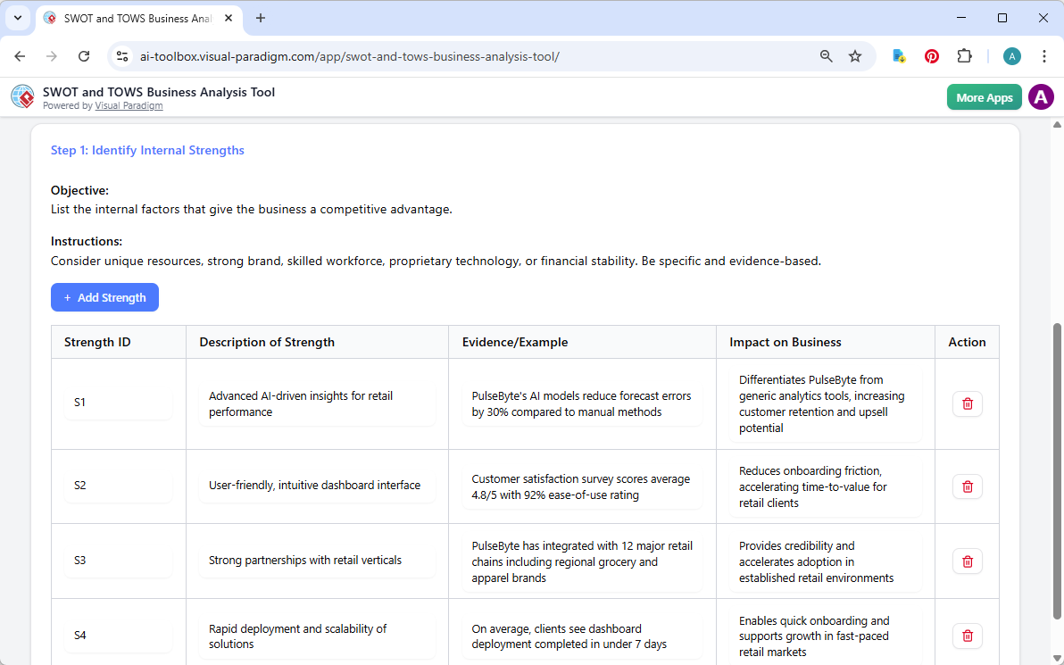The width and height of the screenshot is (1064, 665).
Task: Select the SWOT and TOWS browser tab
Action: tap(129, 18)
